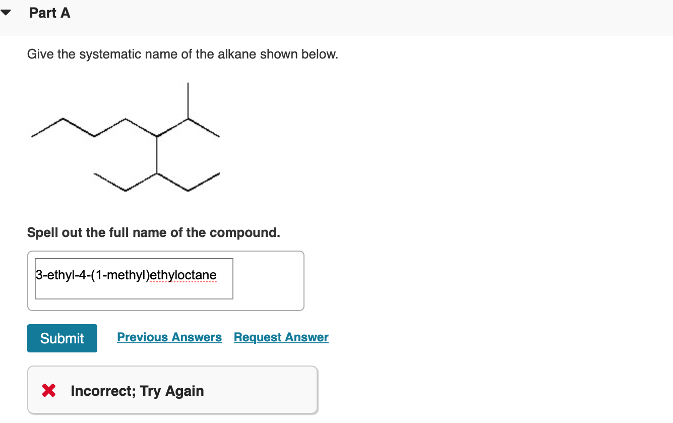Click the Request Answer link

281,337
